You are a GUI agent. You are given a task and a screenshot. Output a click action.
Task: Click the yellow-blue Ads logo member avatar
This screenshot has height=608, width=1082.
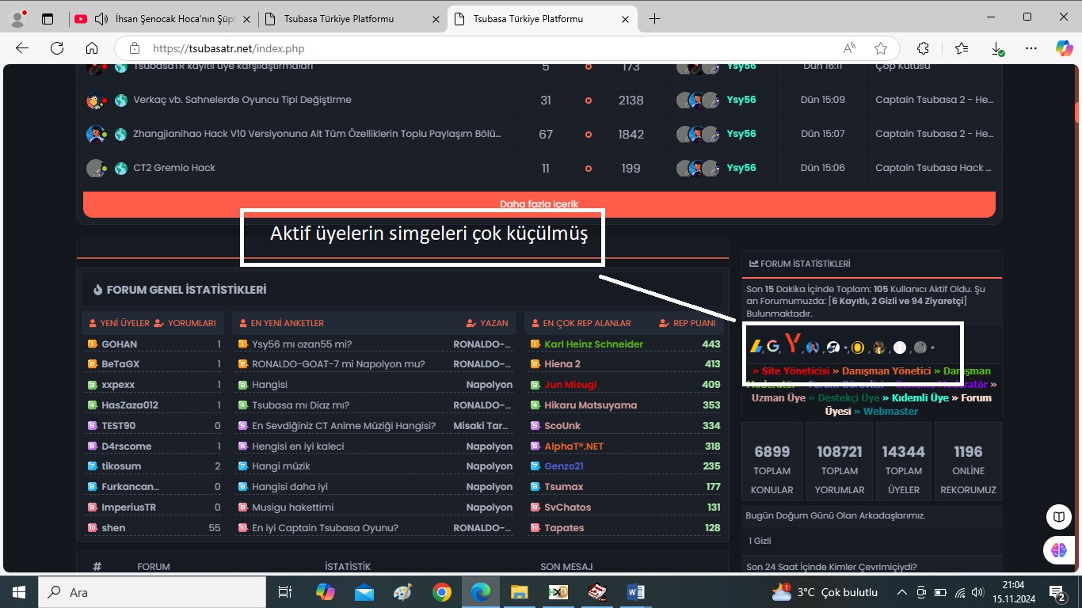click(x=756, y=346)
